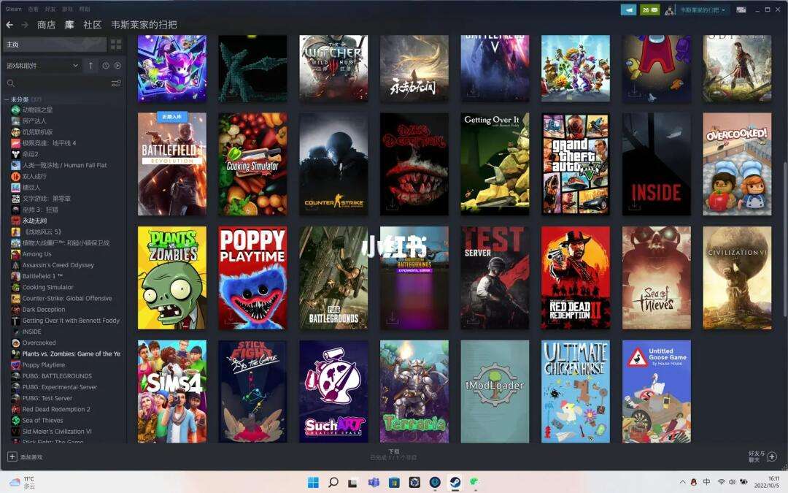Switch to Big Picture mode icon
The height and width of the screenshot is (493, 788).
[741, 9]
